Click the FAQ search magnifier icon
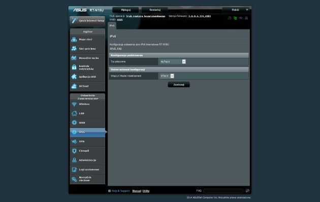320x202 pixels. (247, 191)
